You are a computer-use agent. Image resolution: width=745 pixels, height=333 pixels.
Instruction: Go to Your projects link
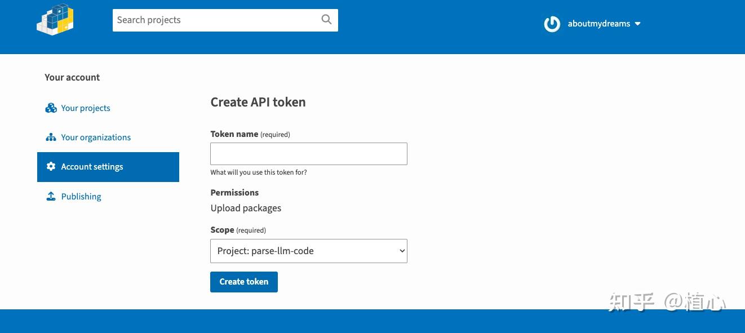point(86,108)
